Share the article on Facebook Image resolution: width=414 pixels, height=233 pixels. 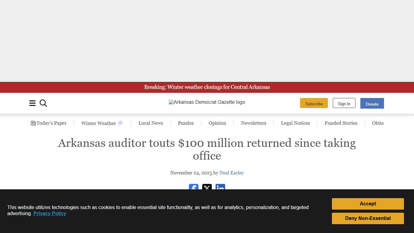point(193,188)
